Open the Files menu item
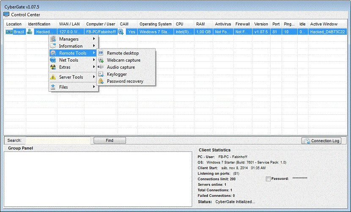This screenshot has height=212, width=351. pyautogui.click(x=73, y=87)
